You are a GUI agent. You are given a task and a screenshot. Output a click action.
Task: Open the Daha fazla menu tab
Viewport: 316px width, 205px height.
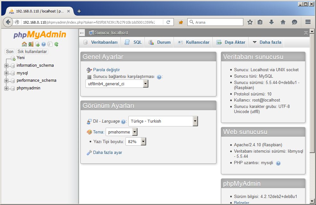tap(267, 42)
